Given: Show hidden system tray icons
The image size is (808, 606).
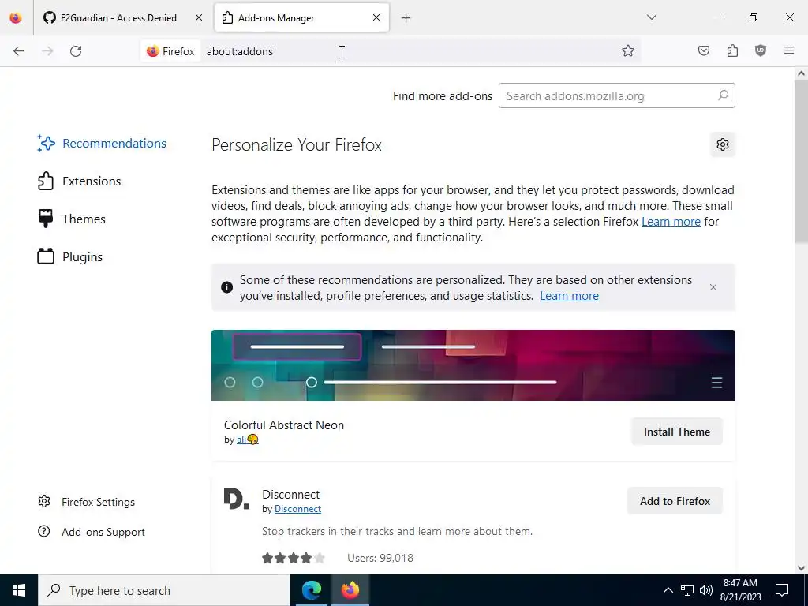Looking at the screenshot, I should (668, 590).
